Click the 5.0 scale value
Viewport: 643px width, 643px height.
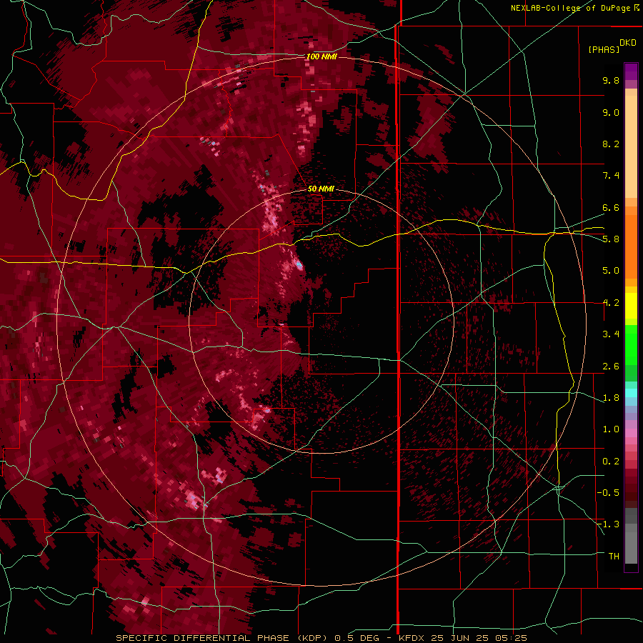(611, 271)
